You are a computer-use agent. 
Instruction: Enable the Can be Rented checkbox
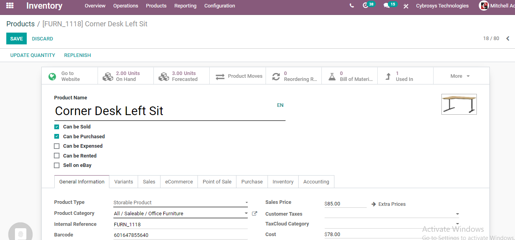click(x=57, y=156)
